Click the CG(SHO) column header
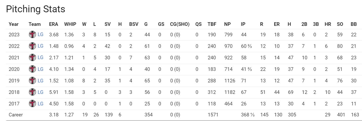This screenshot has height=121, width=362. [x=180, y=24]
